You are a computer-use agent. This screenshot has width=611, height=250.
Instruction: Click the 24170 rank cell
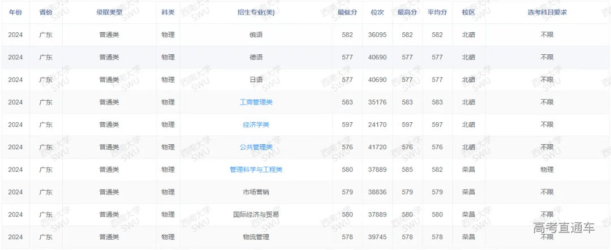click(377, 124)
